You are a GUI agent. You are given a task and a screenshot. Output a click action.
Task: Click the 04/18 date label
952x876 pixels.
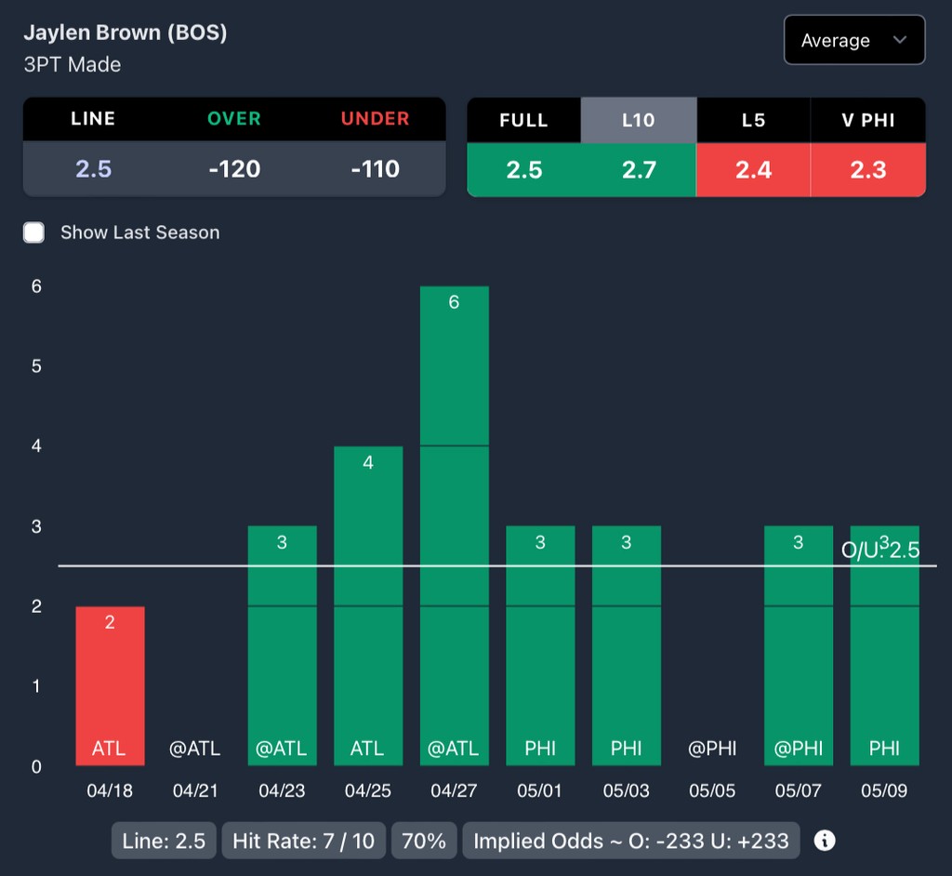click(110, 790)
